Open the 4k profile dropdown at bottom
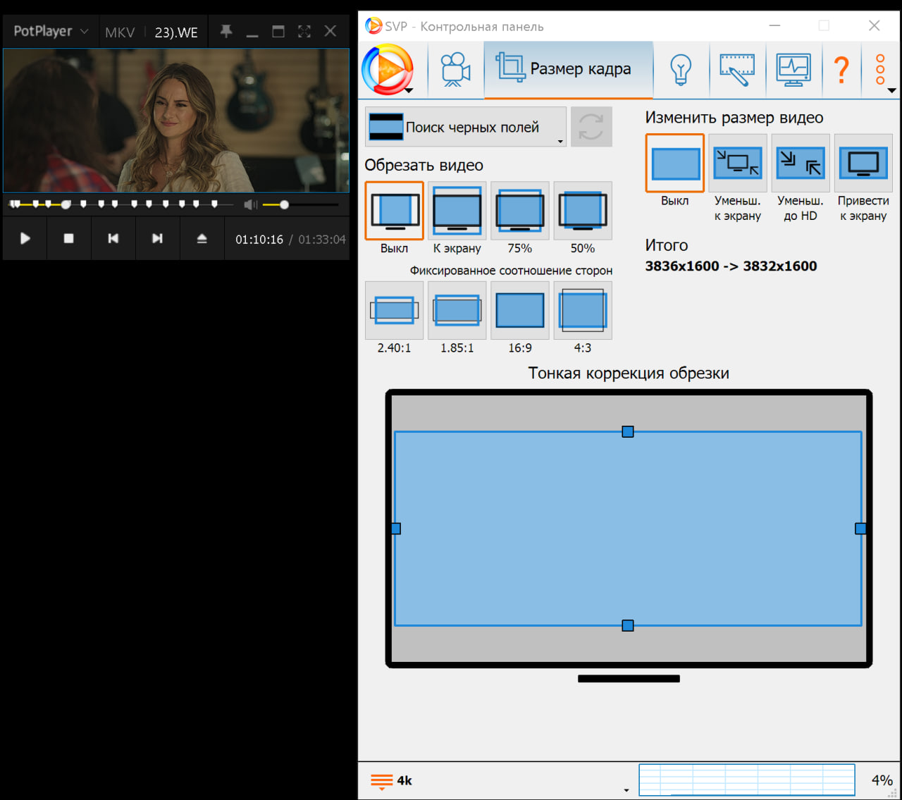902x800 pixels. [x=626, y=789]
